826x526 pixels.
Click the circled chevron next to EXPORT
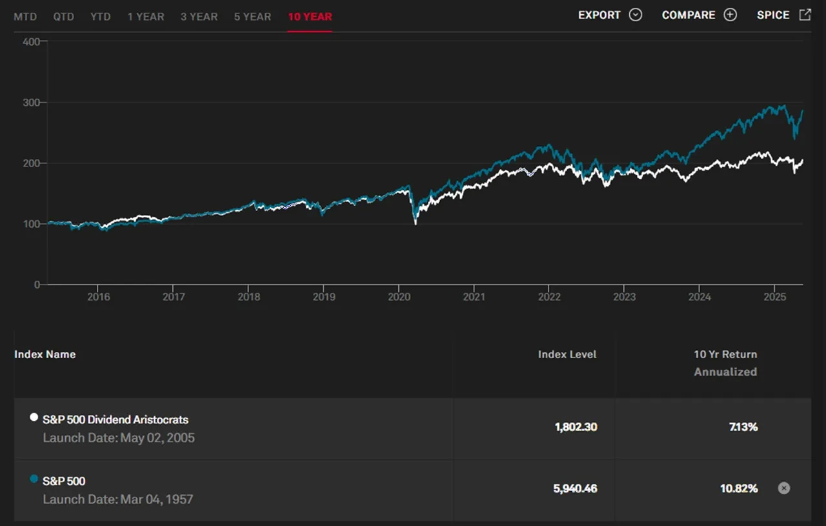pos(636,15)
